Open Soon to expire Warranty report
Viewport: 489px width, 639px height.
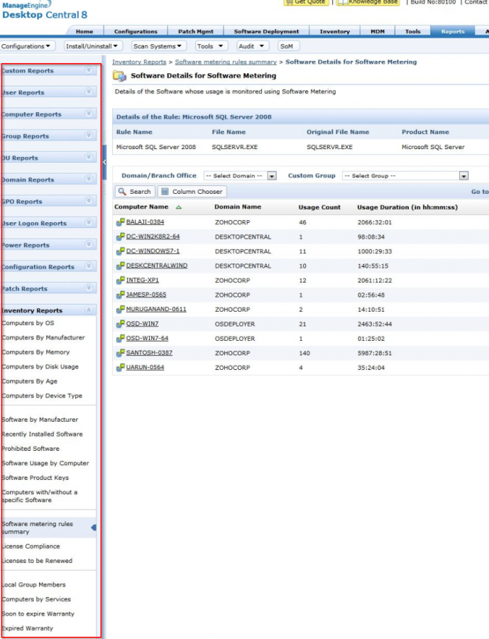tap(38, 613)
